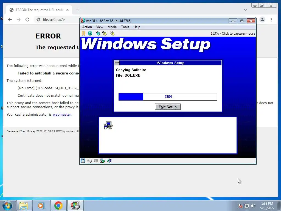Expand Chrome tab search chevron
Image resolution: width=281 pixels, height=211 pixels.
pos(245,10)
